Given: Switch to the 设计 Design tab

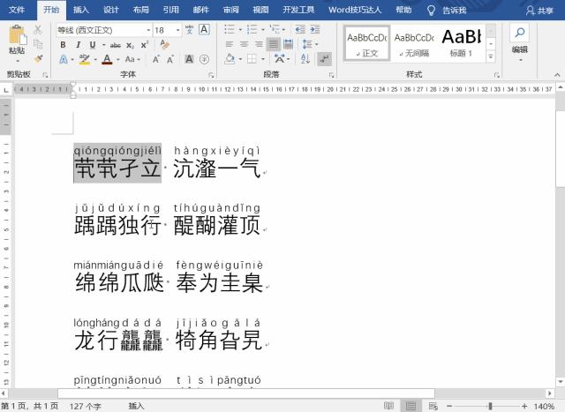Looking at the screenshot, I should click(111, 10).
